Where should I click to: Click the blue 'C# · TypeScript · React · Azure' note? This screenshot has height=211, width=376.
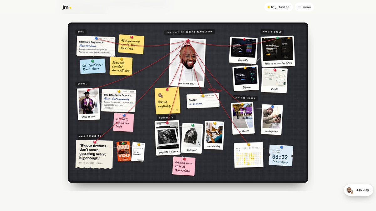pos(93,67)
